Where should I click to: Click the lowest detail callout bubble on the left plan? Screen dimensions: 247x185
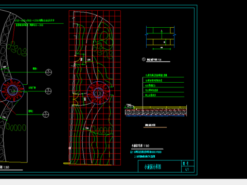click(46, 114)
